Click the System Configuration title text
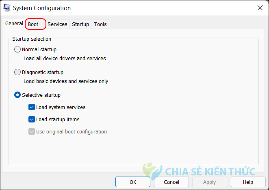This screenshot has width=269, height=190. point(42,8)
